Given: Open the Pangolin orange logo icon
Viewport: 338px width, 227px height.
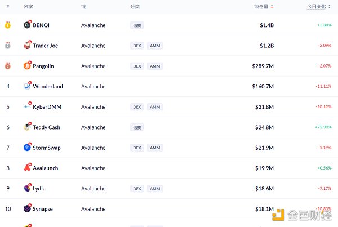Looking at the screenshot, I should pos(28,65).
